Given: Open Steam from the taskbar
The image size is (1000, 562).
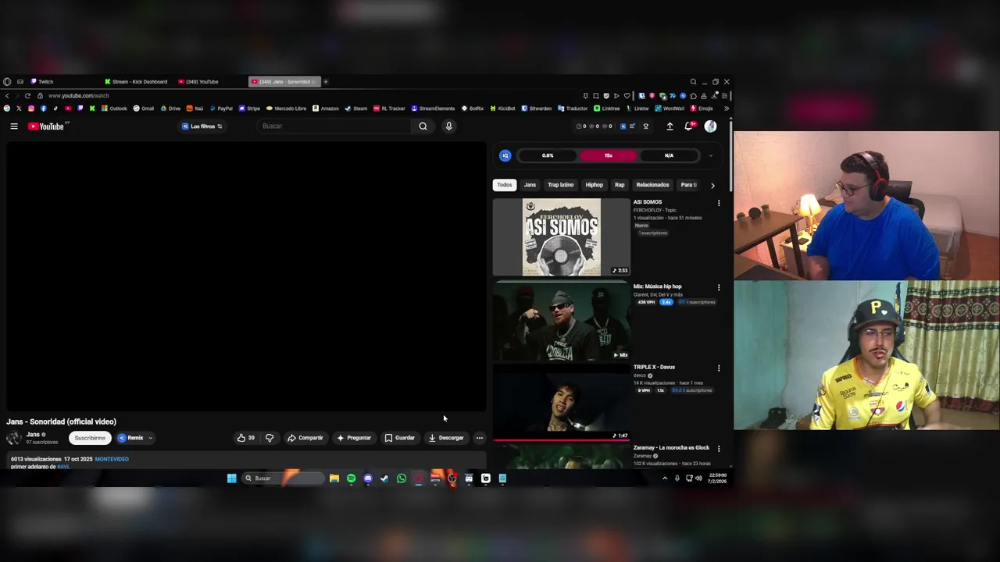Looking at the screenshot, I should 384,478.
